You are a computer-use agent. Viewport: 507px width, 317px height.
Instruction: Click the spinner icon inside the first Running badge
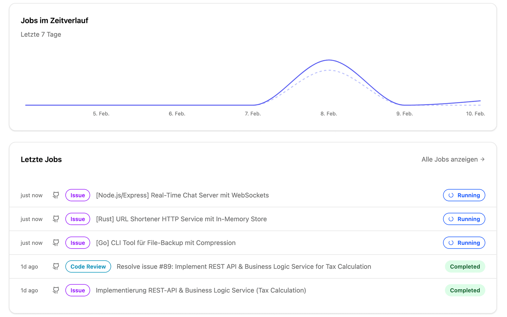point(451,195)
